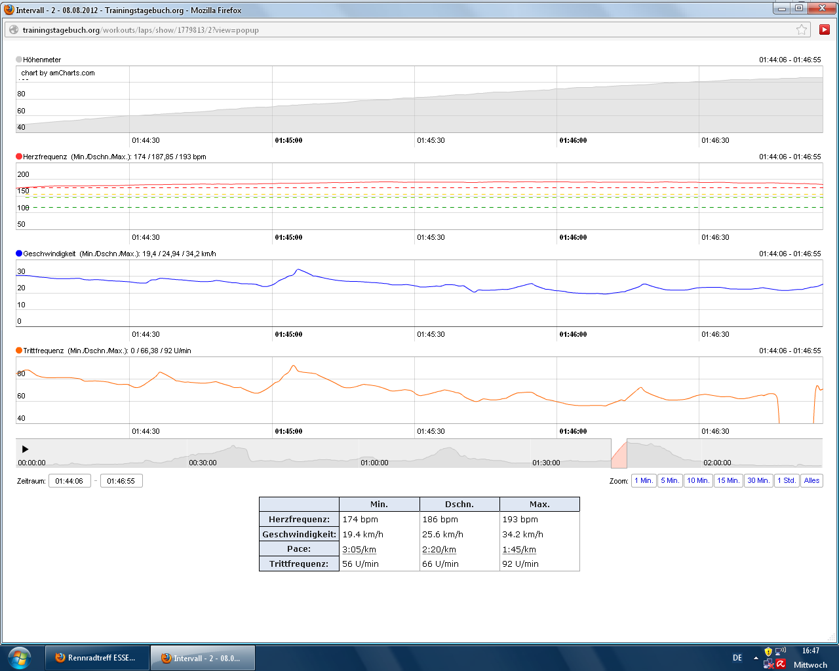Zoom chart to 1 Std.

(x=787, y=481)
